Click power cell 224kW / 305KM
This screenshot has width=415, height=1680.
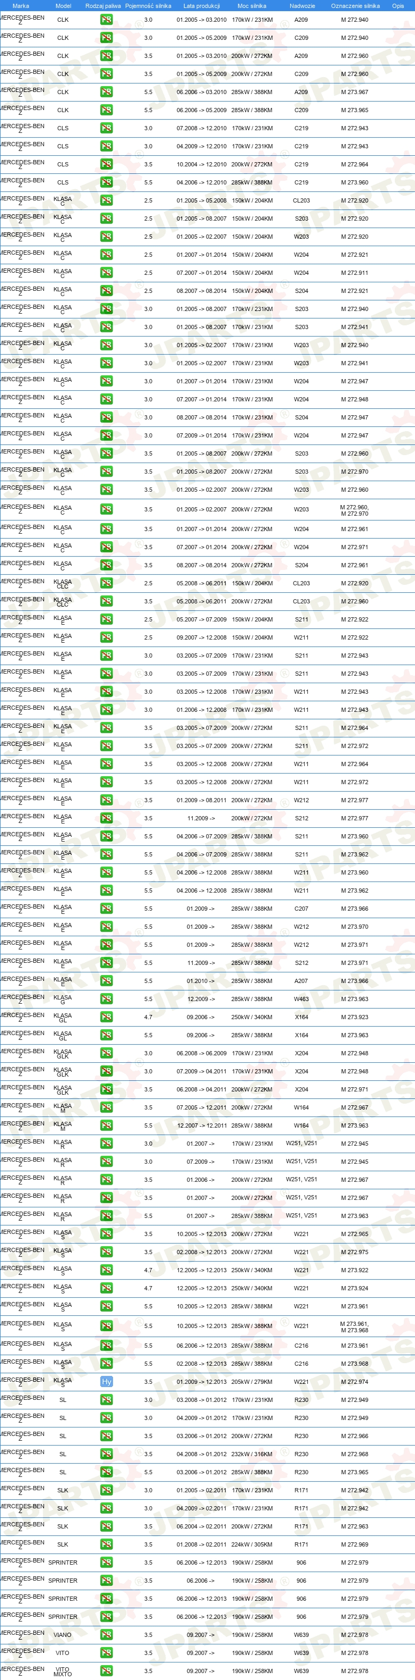(x=252, y=1544)
